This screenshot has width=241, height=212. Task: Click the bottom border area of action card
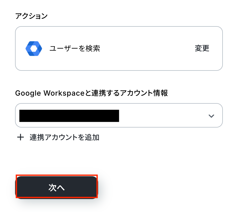(119, 70)
